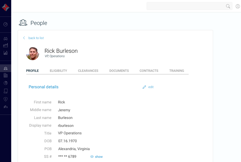Click the 'First name' label
The height and width of the screenshot is (162, 241).
43,102
